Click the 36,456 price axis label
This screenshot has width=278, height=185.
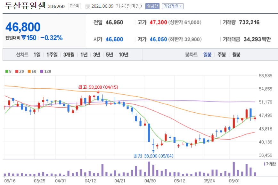click(265, 155)
